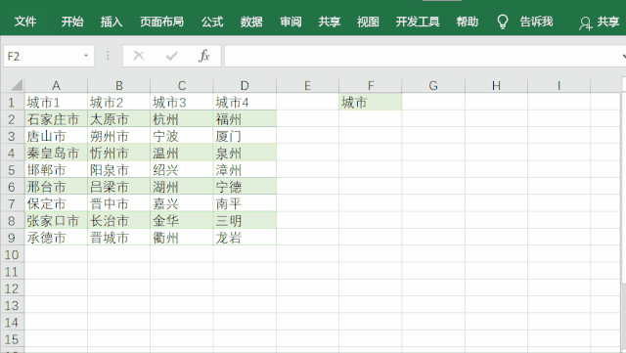Screen dimensions: 626x353
Task: Click the three-dot formula bar resize handle
Action: point(108,56)
